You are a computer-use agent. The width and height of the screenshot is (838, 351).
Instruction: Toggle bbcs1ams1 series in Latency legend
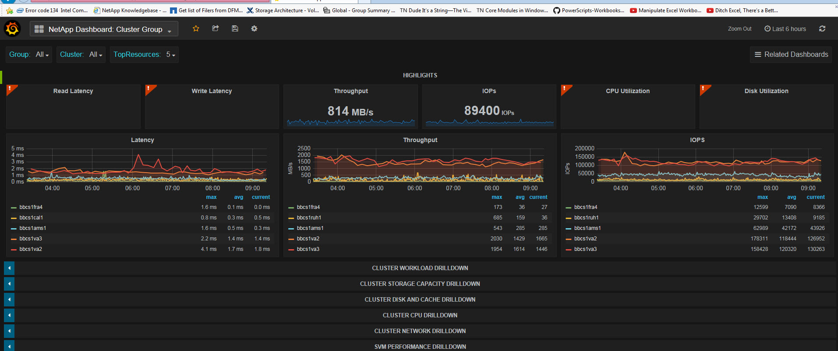(33, 228)
